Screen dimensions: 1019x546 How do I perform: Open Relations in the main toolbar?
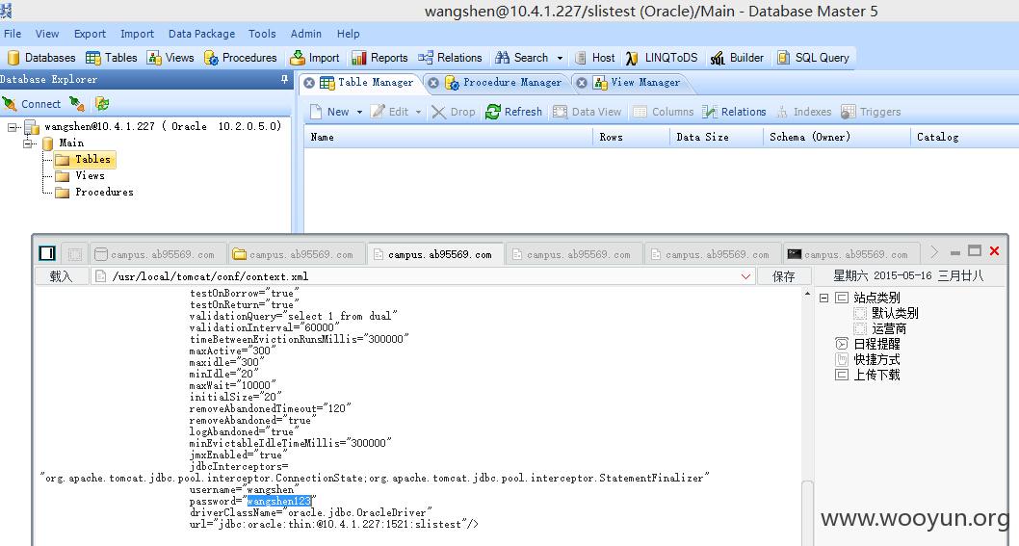click(x=450, y=58)
